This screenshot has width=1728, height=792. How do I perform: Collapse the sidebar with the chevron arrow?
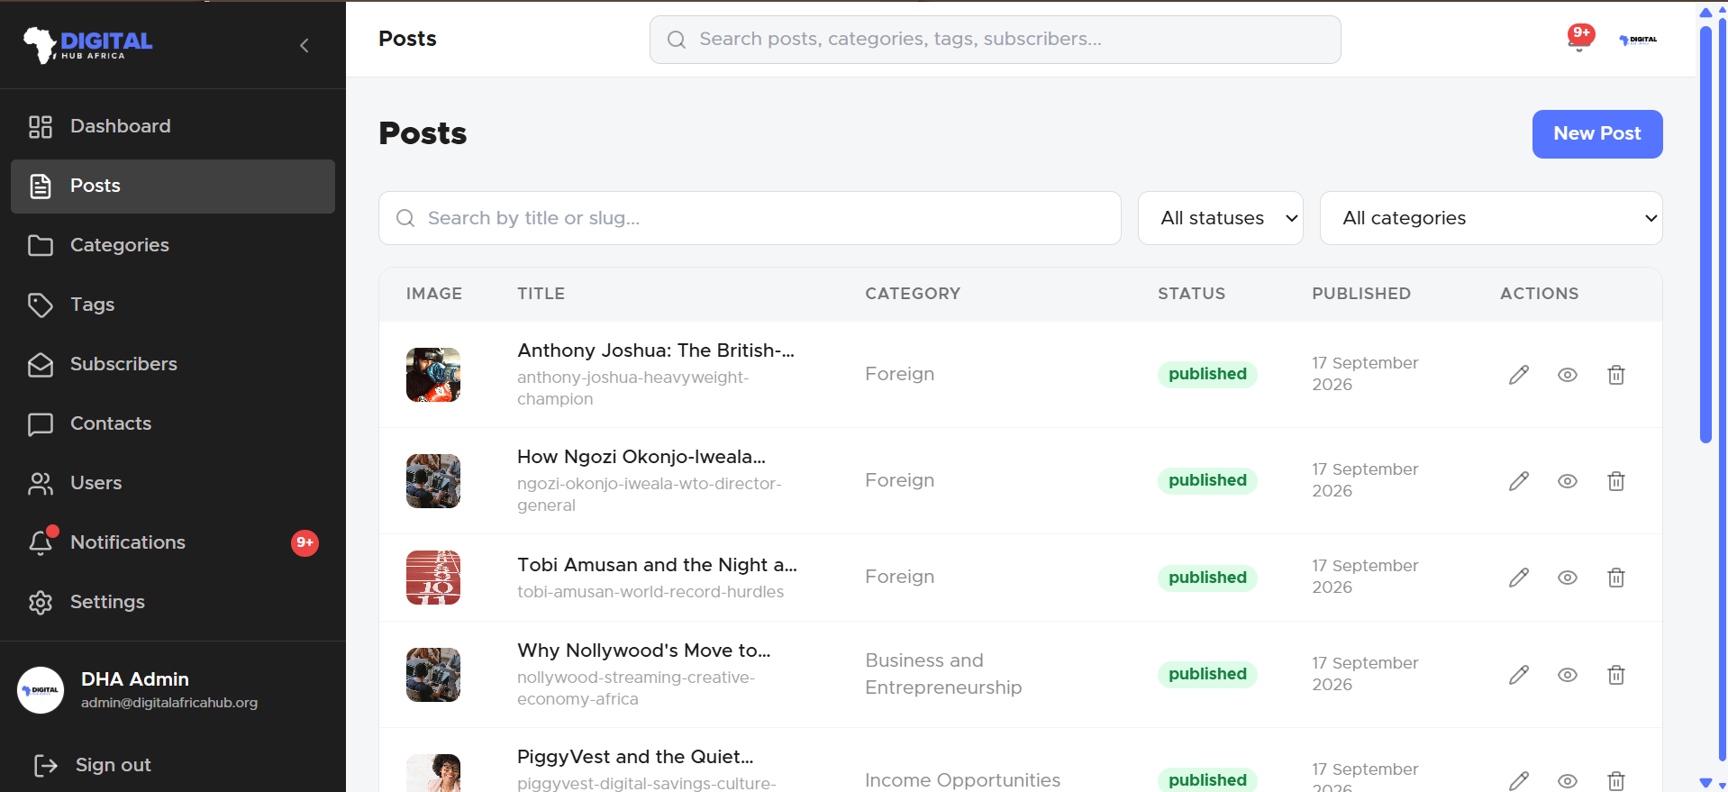point(305,45)
